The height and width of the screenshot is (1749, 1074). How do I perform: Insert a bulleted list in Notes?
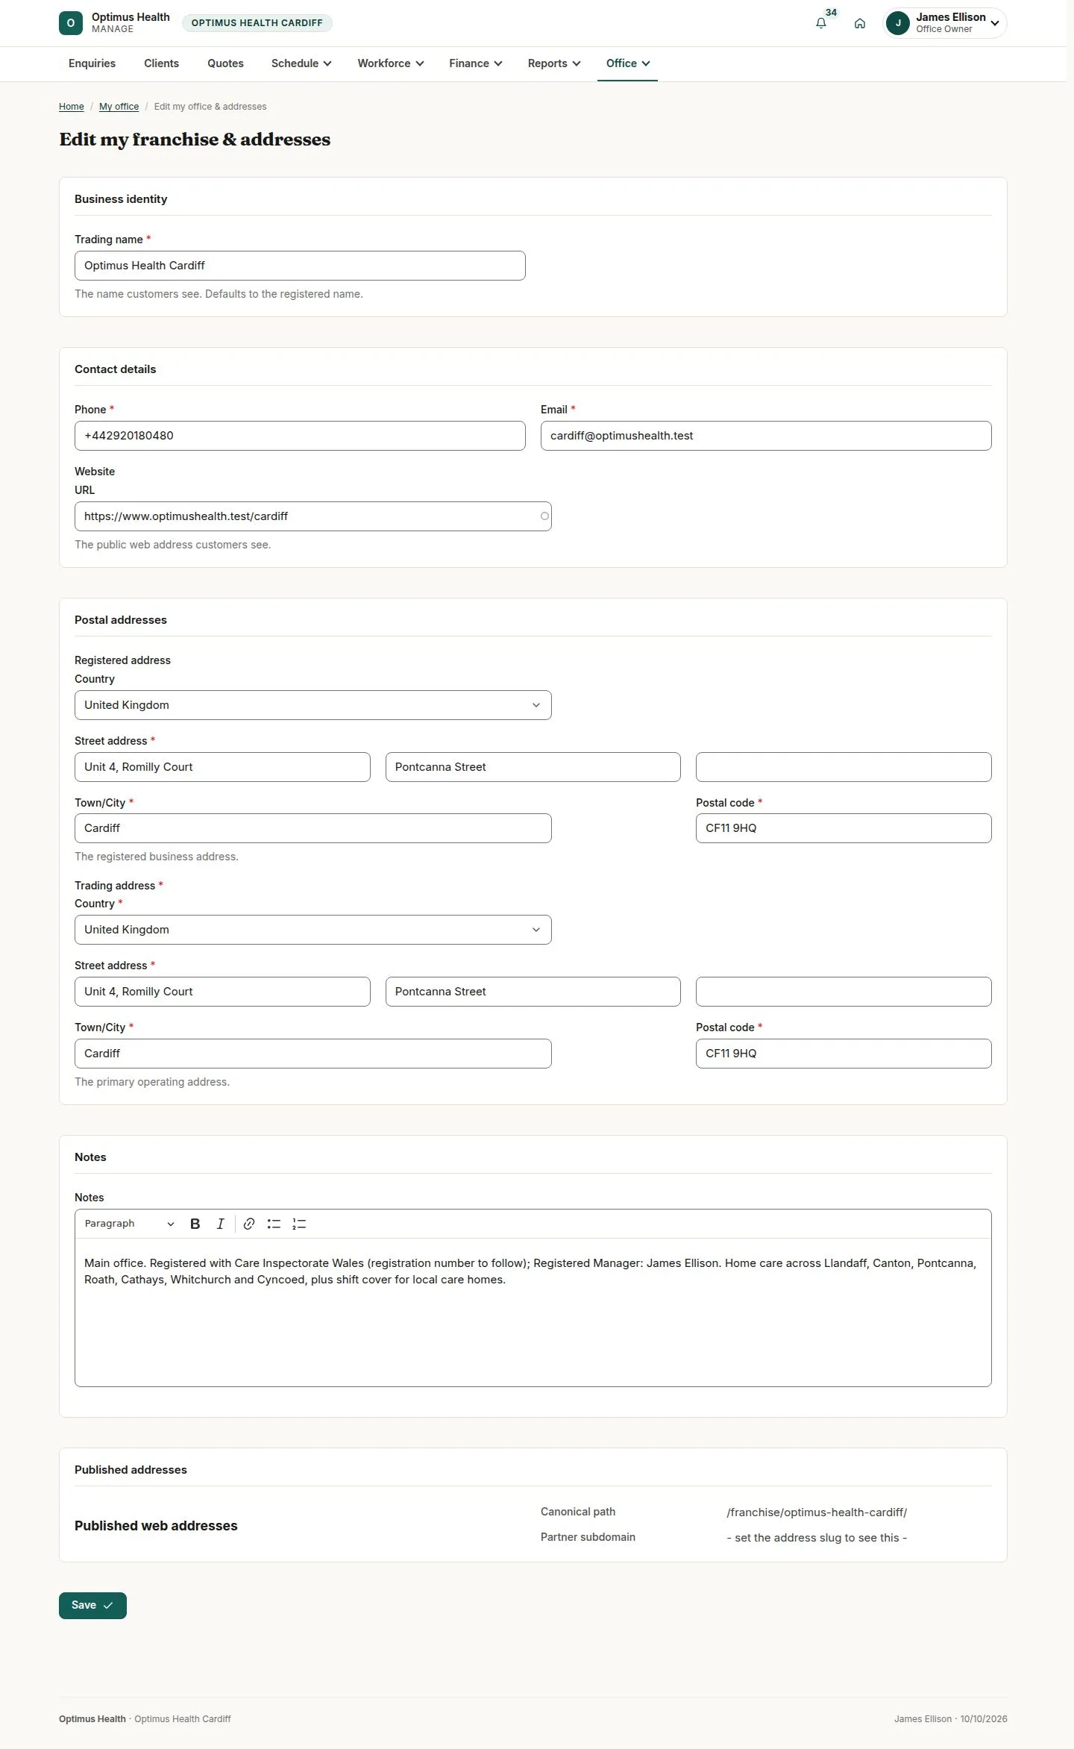[x=274, y=1224]
